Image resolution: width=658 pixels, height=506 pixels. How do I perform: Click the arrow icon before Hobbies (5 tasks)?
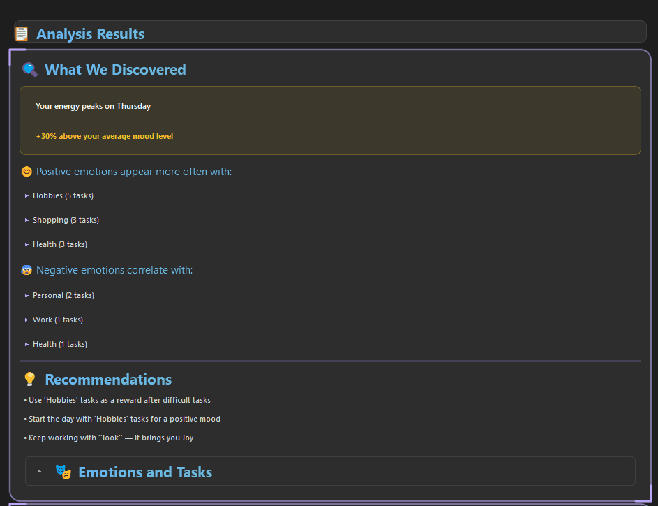pos(27,195)
